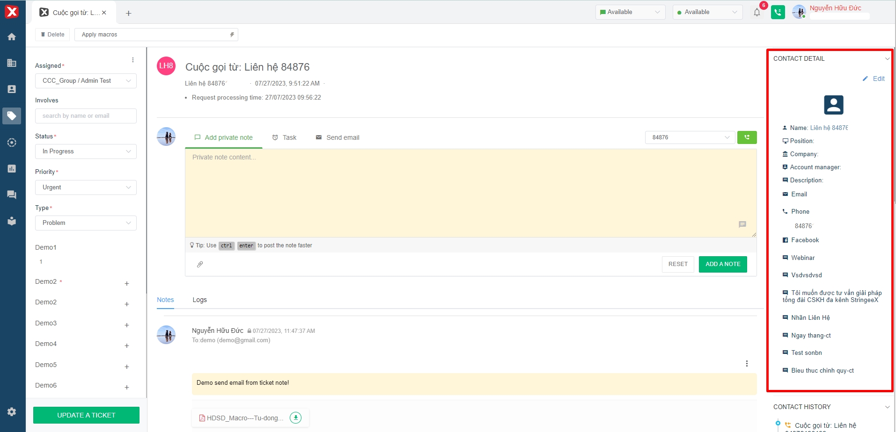This screenshot has height=432, width=896.
Task: Download the HDSD_Macro attachment
Action: pyautogui.click(x=295, y=418)
